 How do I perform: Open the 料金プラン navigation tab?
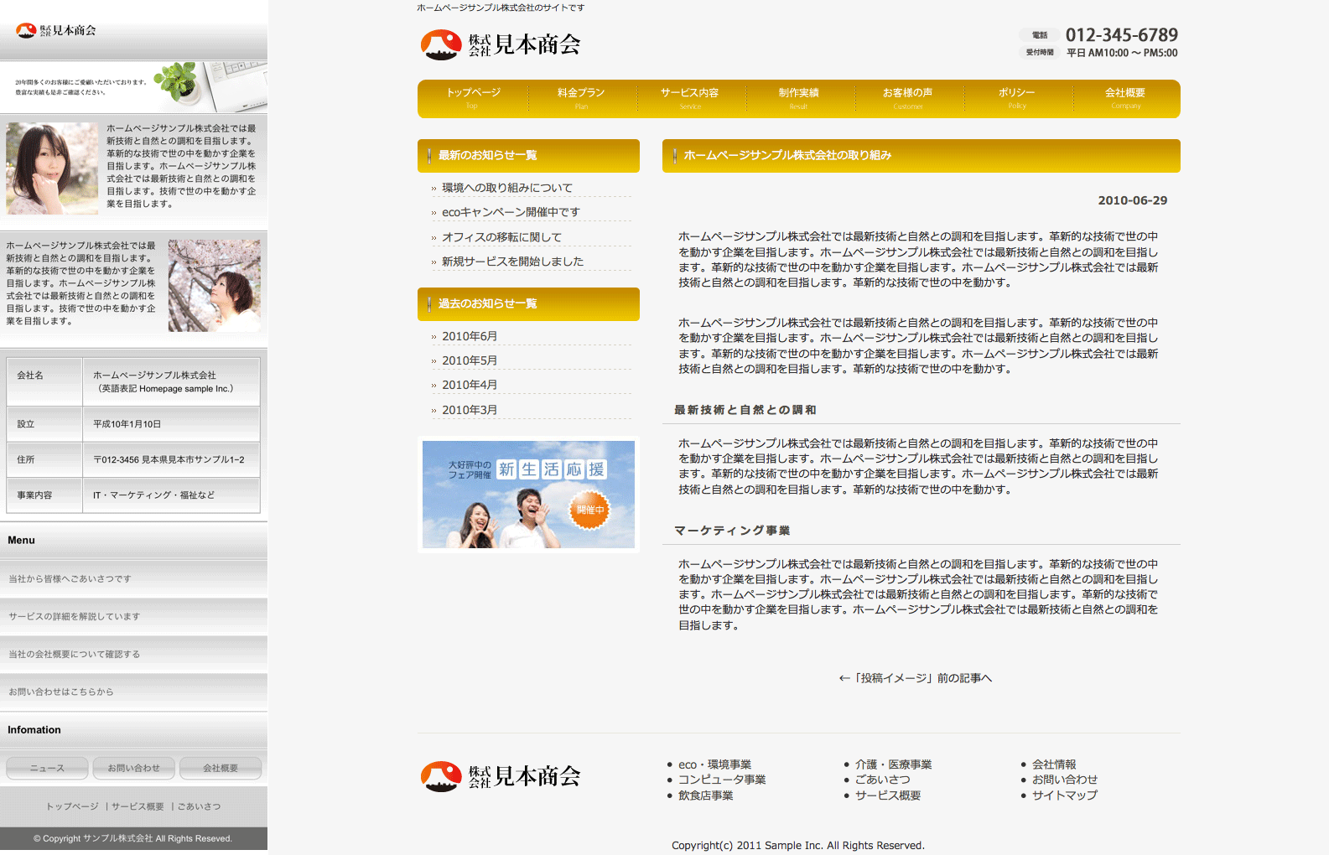point(581,98)
